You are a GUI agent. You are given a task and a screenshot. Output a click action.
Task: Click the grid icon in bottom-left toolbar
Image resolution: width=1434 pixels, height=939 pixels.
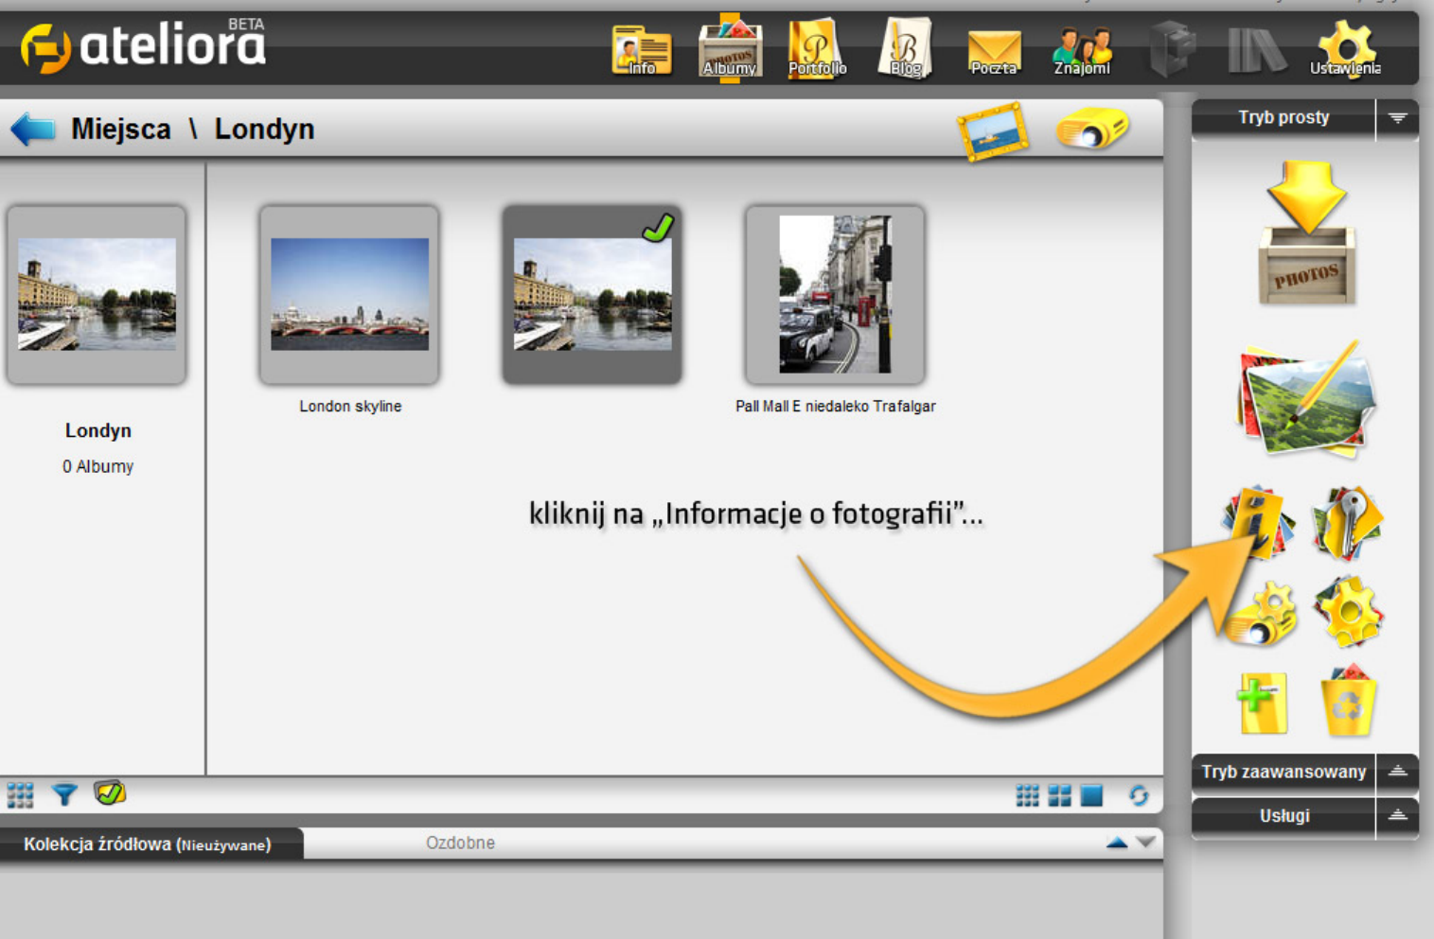(20, 795)
